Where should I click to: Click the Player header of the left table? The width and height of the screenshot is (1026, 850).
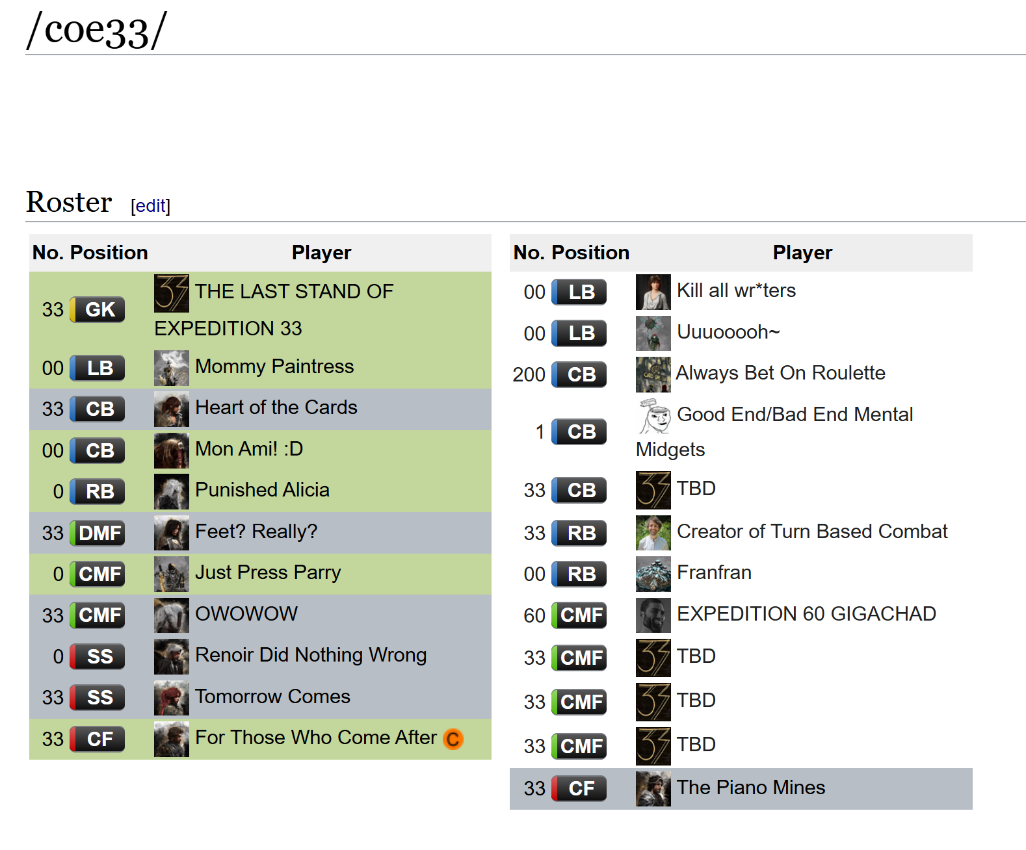pos(321,253)
